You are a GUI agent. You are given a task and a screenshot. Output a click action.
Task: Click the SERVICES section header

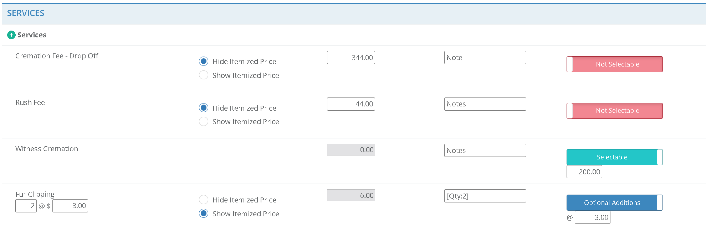[x=26, y=13]
